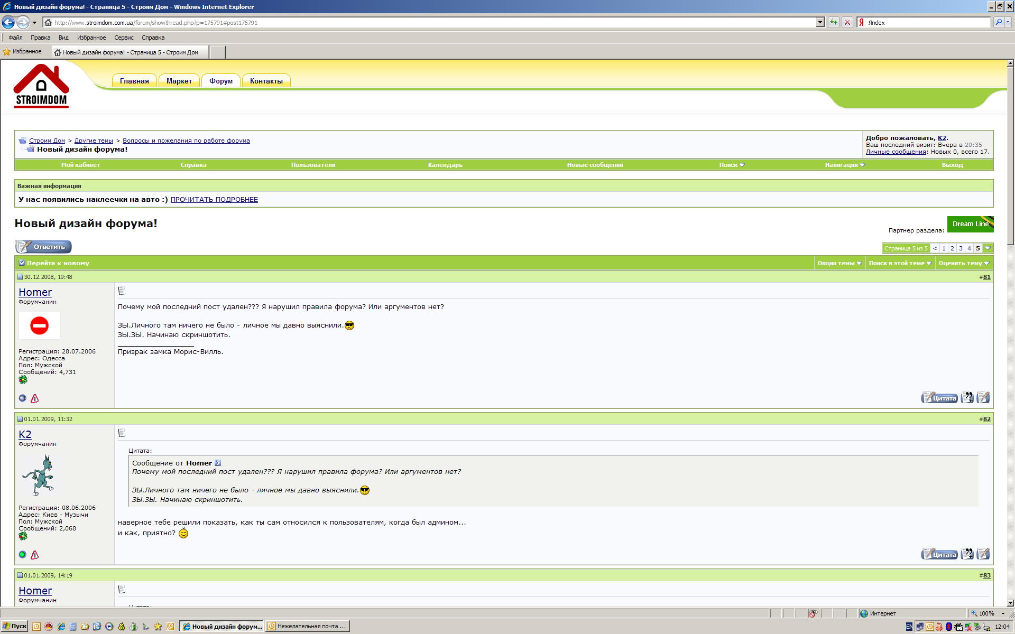
Task: Switch to the Контакты site tab
Action: pyautogui.click(x=266, y=81)
